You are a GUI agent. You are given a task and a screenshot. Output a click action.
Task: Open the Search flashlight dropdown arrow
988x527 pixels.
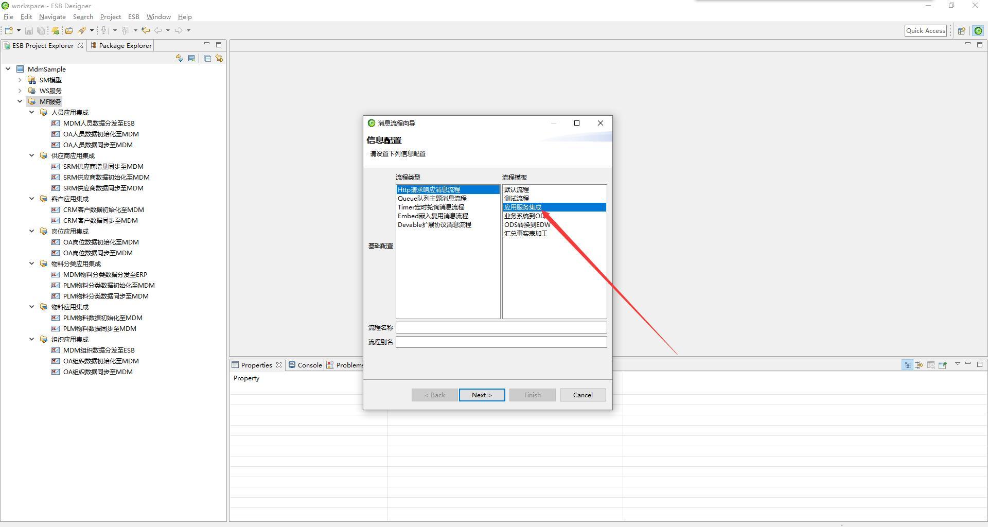[92, 30]
